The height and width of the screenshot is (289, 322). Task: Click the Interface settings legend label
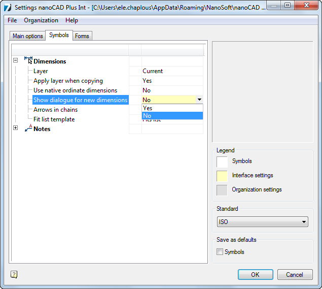pyautogui.click(x=253, y=175)
